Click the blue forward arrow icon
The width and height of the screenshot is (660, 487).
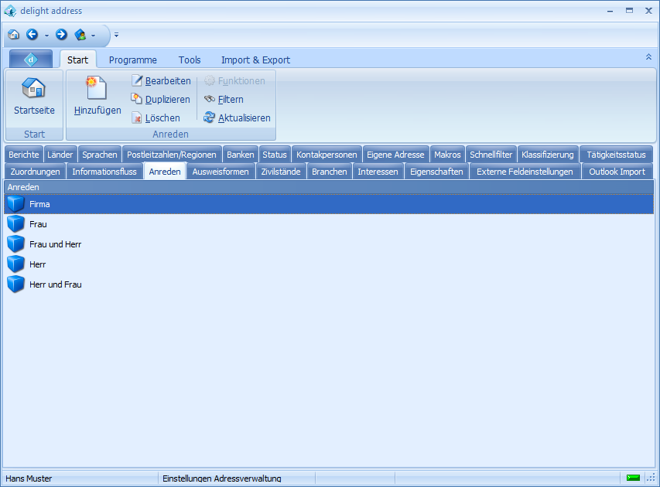[x=61, y=35]
